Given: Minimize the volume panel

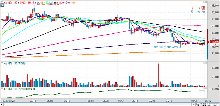Looking at the screenshot, I should tap(204, 63).
